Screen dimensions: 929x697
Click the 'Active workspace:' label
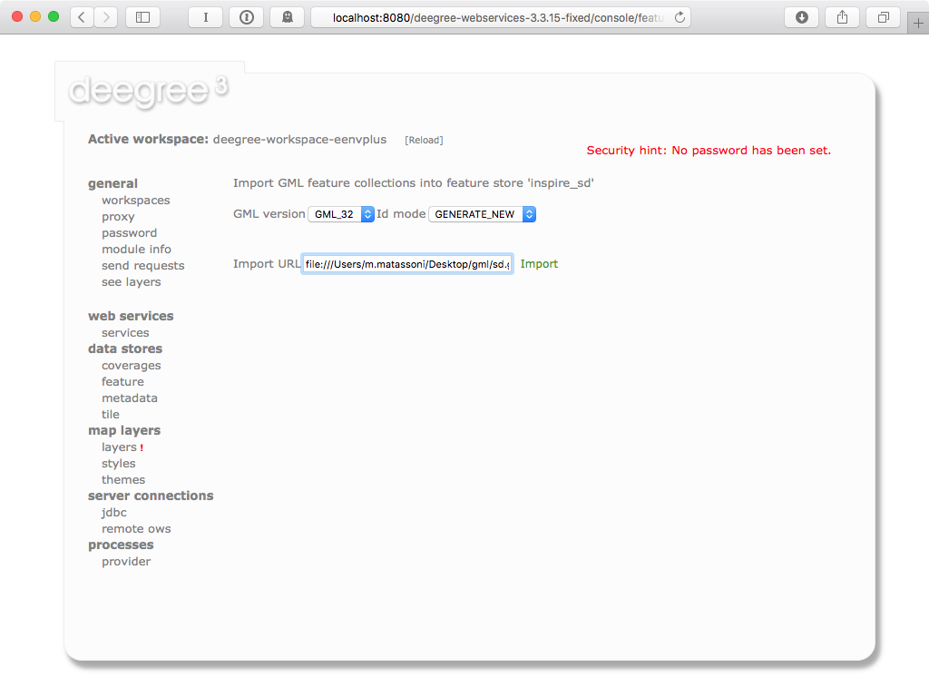click(148, 139)
